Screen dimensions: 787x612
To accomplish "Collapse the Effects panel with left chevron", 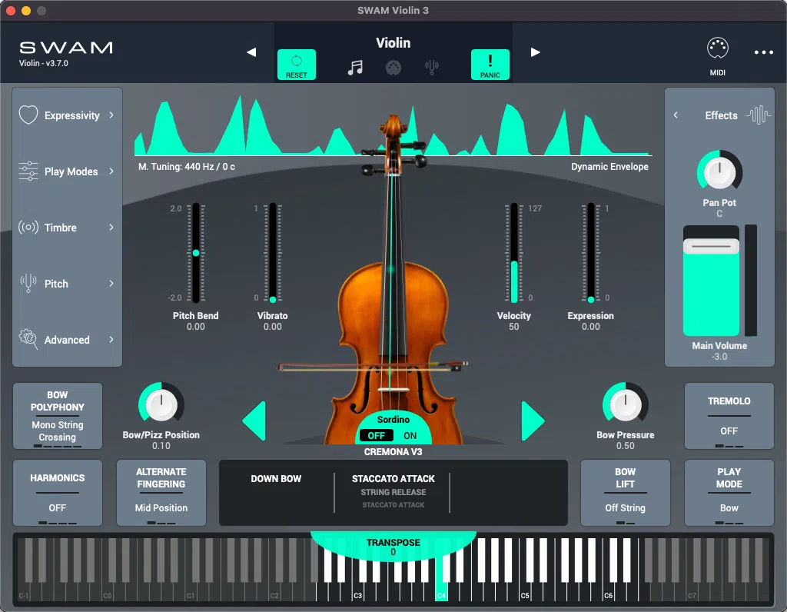I will click(x=676, y=115).
